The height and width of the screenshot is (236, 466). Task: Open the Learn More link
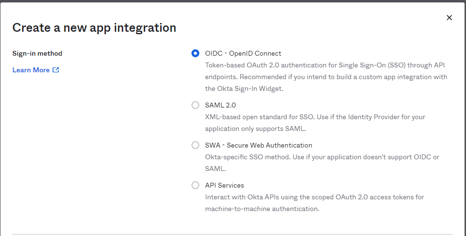pos(31,70)
